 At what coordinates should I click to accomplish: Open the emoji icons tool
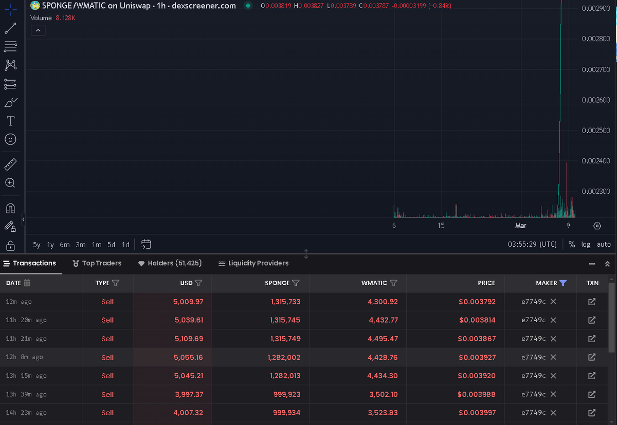[x=10, y=139]
